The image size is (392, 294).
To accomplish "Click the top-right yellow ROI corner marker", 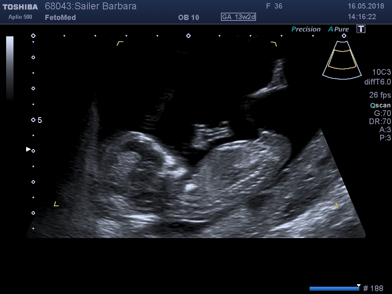I will pos(274,44).
